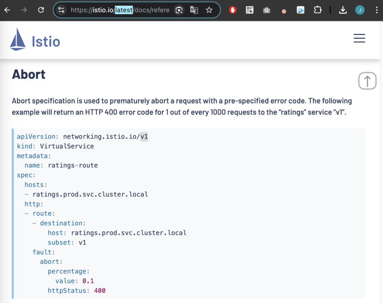383x303 pixels.
Task: Open the Chrome three-dot menu
Action: pyautogui.click(x=377, y=10)
